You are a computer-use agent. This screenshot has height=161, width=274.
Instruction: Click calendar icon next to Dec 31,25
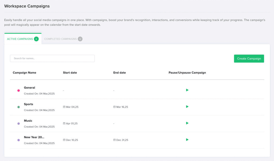coord(115,140)
